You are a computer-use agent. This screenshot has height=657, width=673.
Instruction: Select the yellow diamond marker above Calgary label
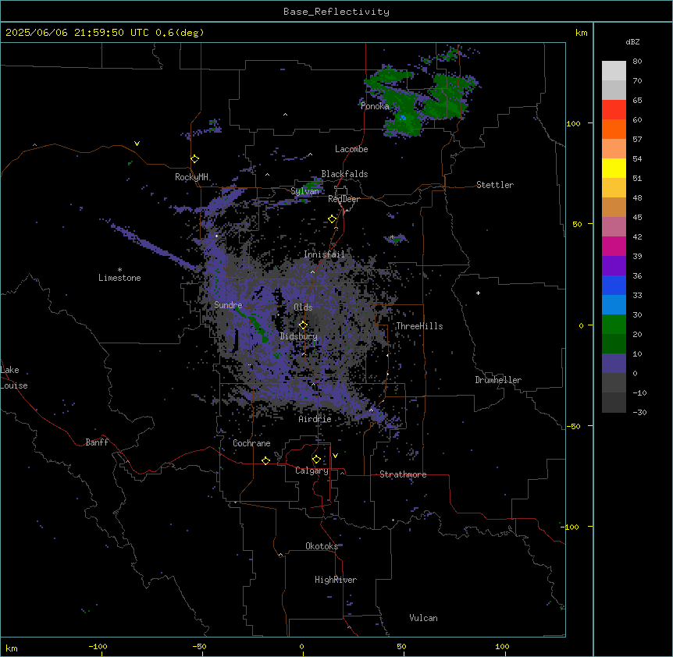pyautogui.click(x=316, y=460)
